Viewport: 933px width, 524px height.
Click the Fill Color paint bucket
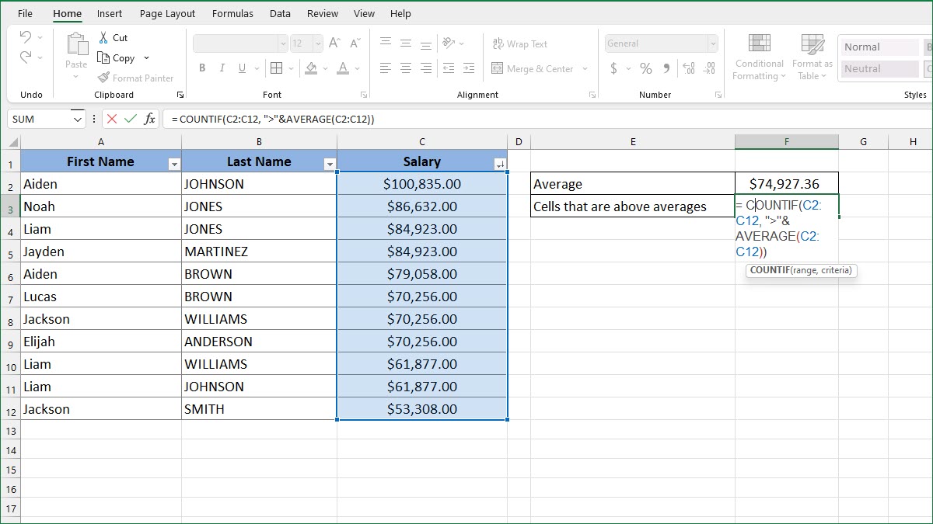[312, 68]
